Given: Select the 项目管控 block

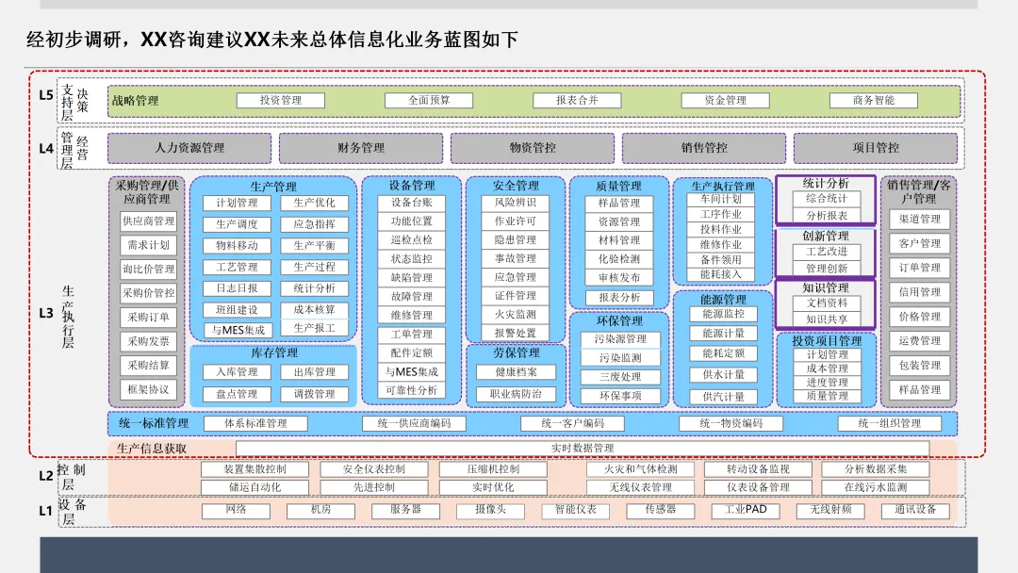Looking at the screenshot, I should 875,148.
